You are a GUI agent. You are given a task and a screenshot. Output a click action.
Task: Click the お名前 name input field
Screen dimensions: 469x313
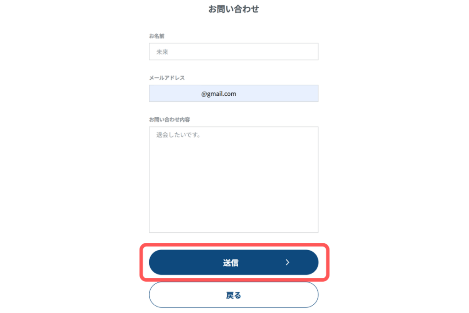[234, 51]
